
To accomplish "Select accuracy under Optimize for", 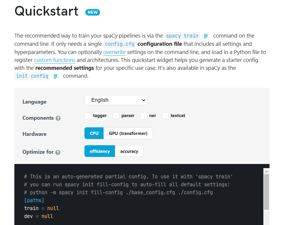I will [x=129, y=151].
